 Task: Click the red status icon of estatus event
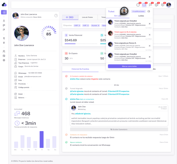66,76
